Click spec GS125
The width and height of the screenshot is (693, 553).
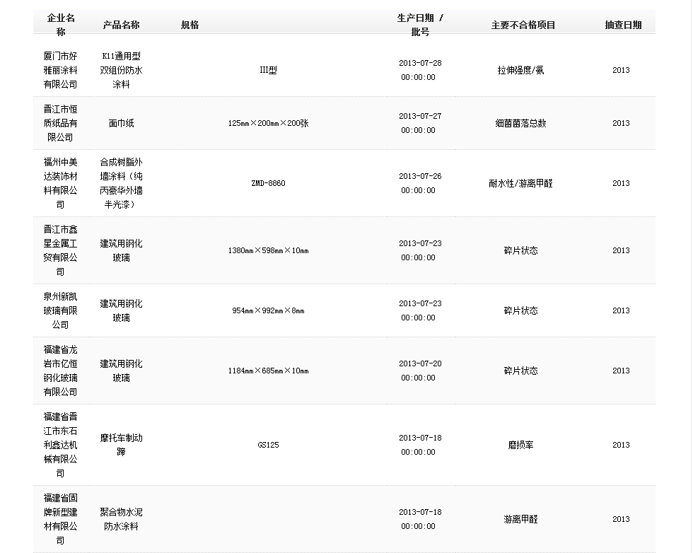(x=268, y=445)
